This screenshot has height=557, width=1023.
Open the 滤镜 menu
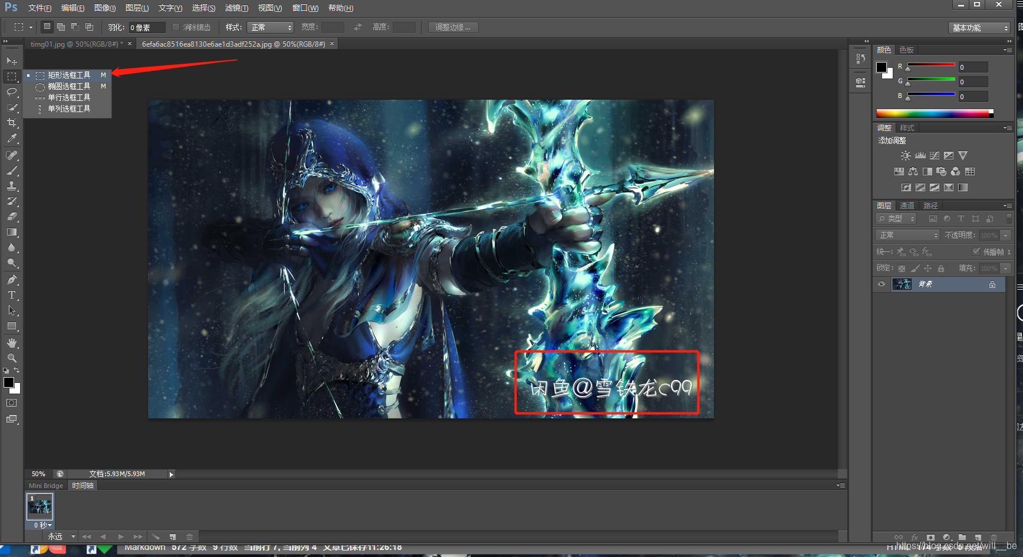pos(236,8)
